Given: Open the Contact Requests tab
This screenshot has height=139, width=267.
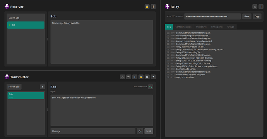Looking at the screenshot, I should click(x=183, y=27).
